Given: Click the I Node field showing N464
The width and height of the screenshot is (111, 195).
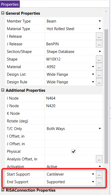Looking at the screenshot, I should coord(74,98).
